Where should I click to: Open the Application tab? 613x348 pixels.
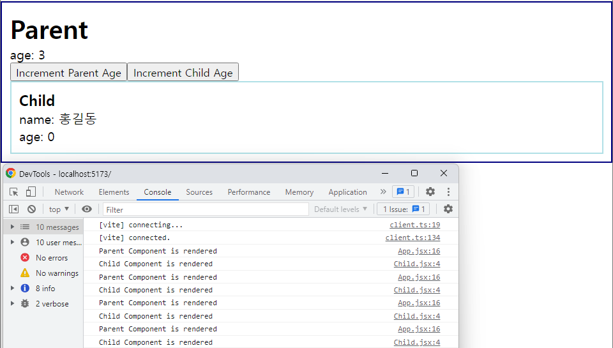tap(347, 192)
